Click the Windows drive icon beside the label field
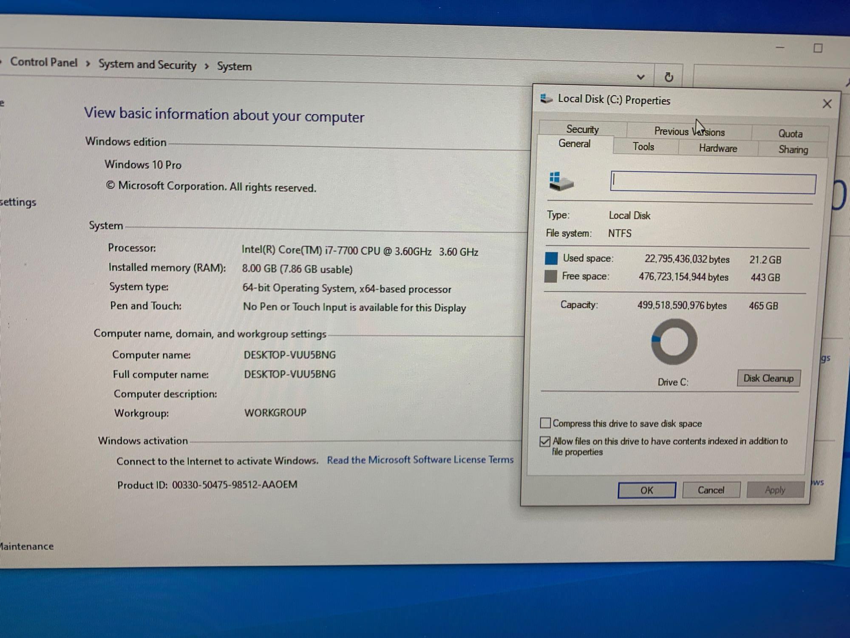Screen dimensions: 850x638 tap(561, 181)
